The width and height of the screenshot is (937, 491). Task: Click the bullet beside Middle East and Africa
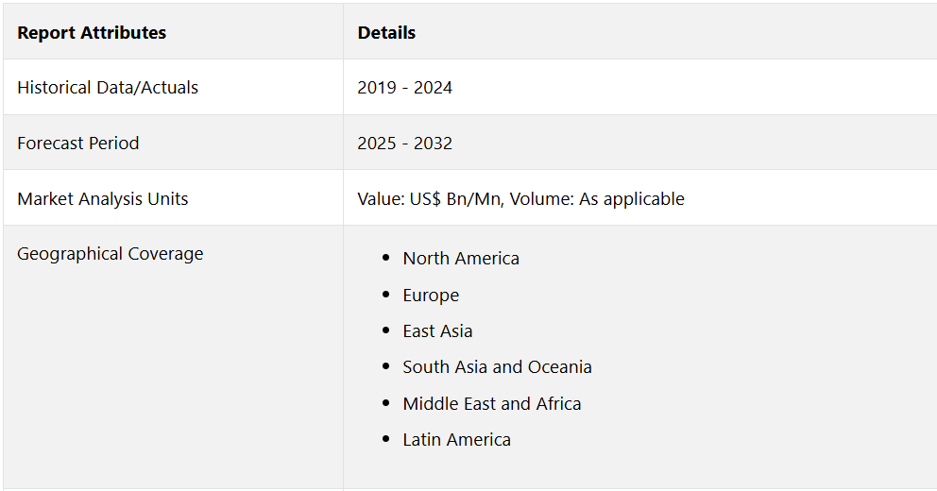(386, 403)
